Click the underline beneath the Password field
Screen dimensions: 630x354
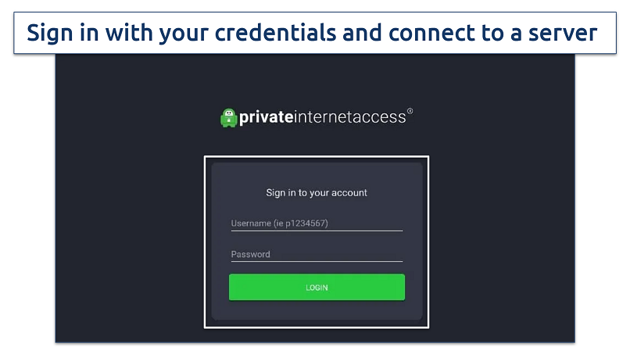(317, 261)
